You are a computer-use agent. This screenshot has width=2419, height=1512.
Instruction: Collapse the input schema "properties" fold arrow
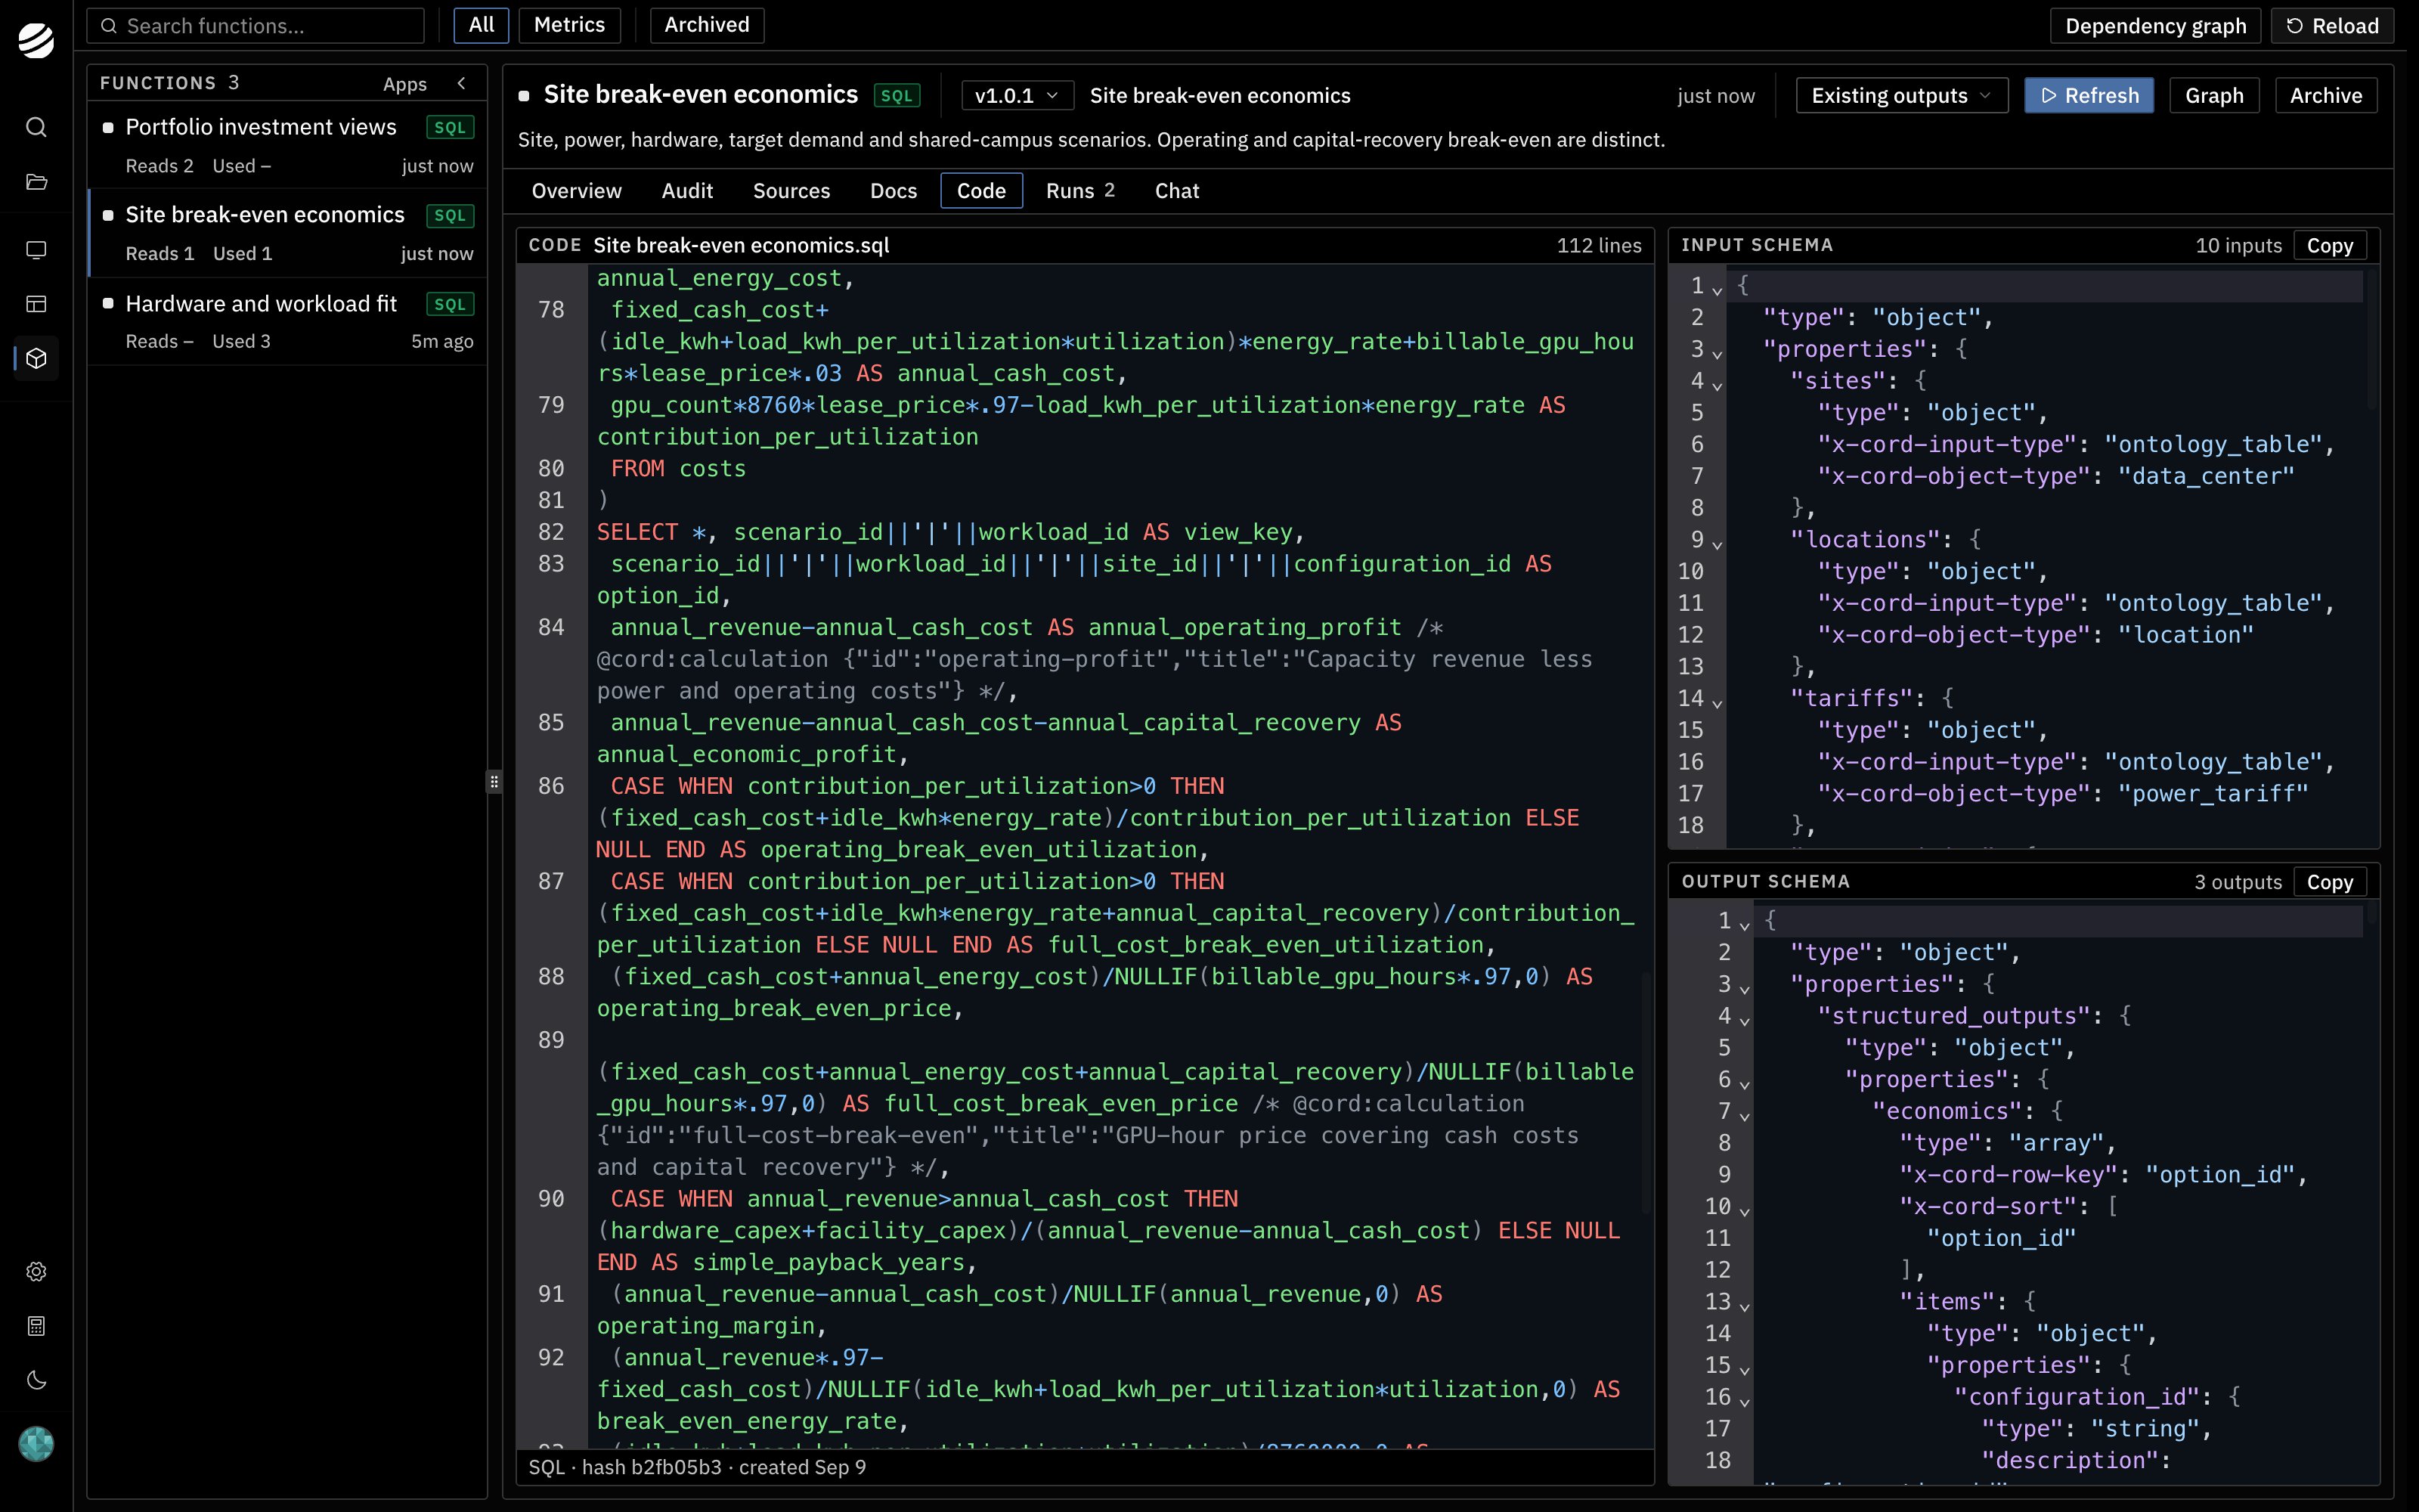(x=1717, y=353)
